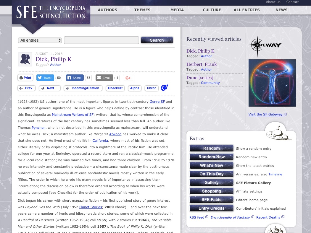Tweet this entry on Twitter
Image resolution: width=311 pixels, height=233 pixels.
[x=45, y=78]
